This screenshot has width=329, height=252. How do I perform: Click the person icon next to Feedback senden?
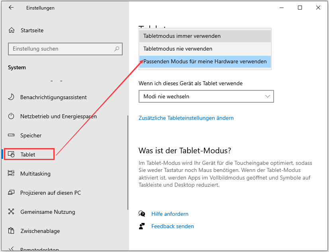[x=142, y=226]
